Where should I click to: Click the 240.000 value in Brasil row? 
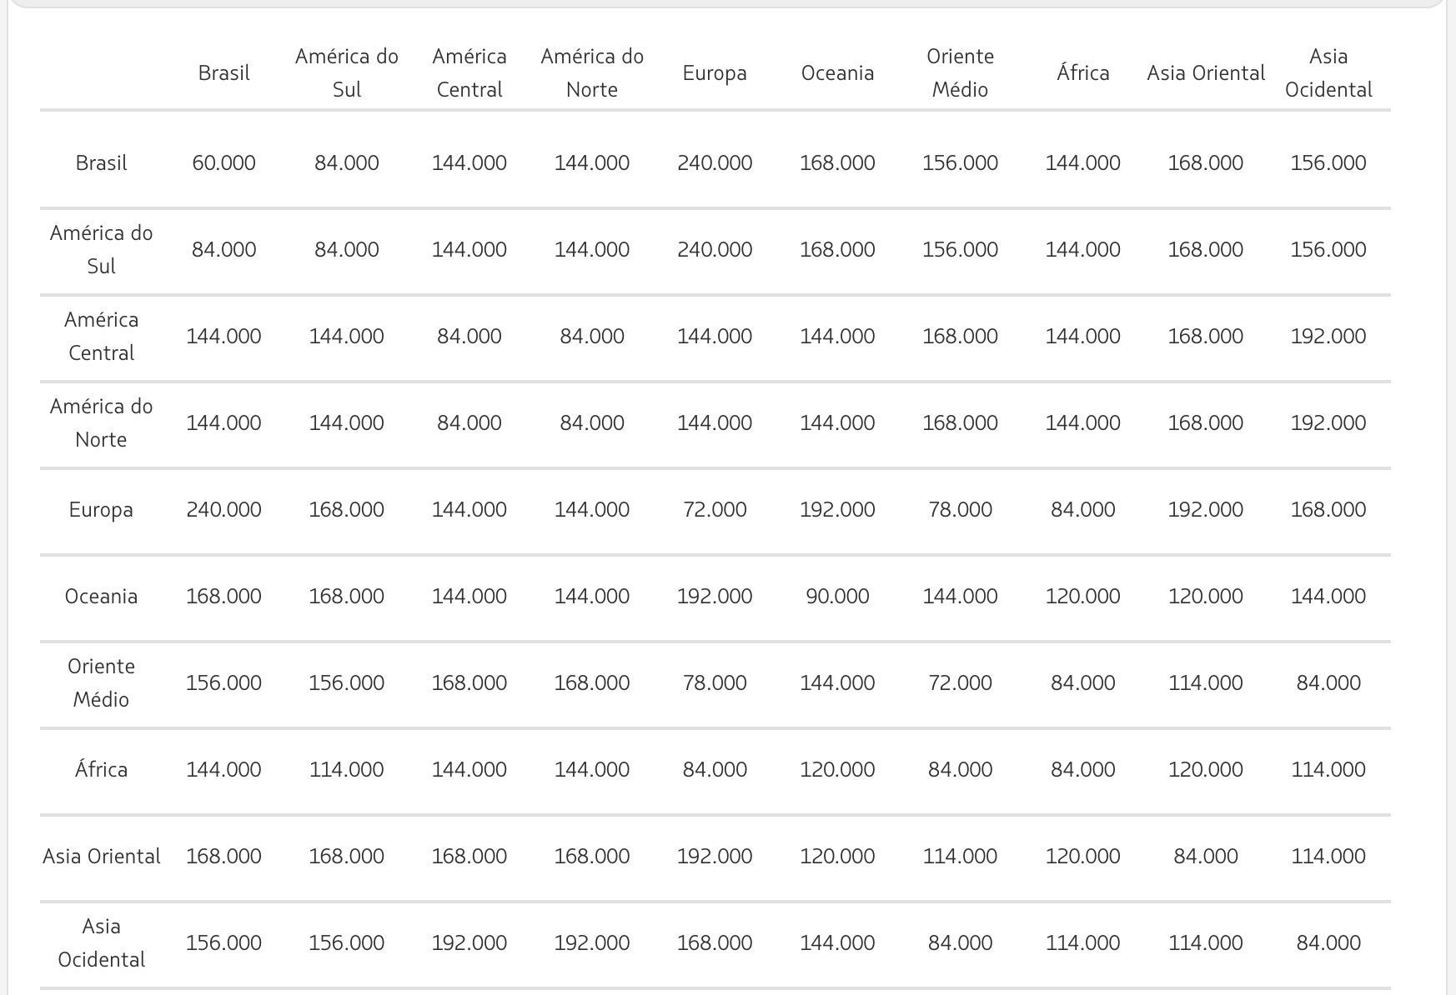point(715,163)
